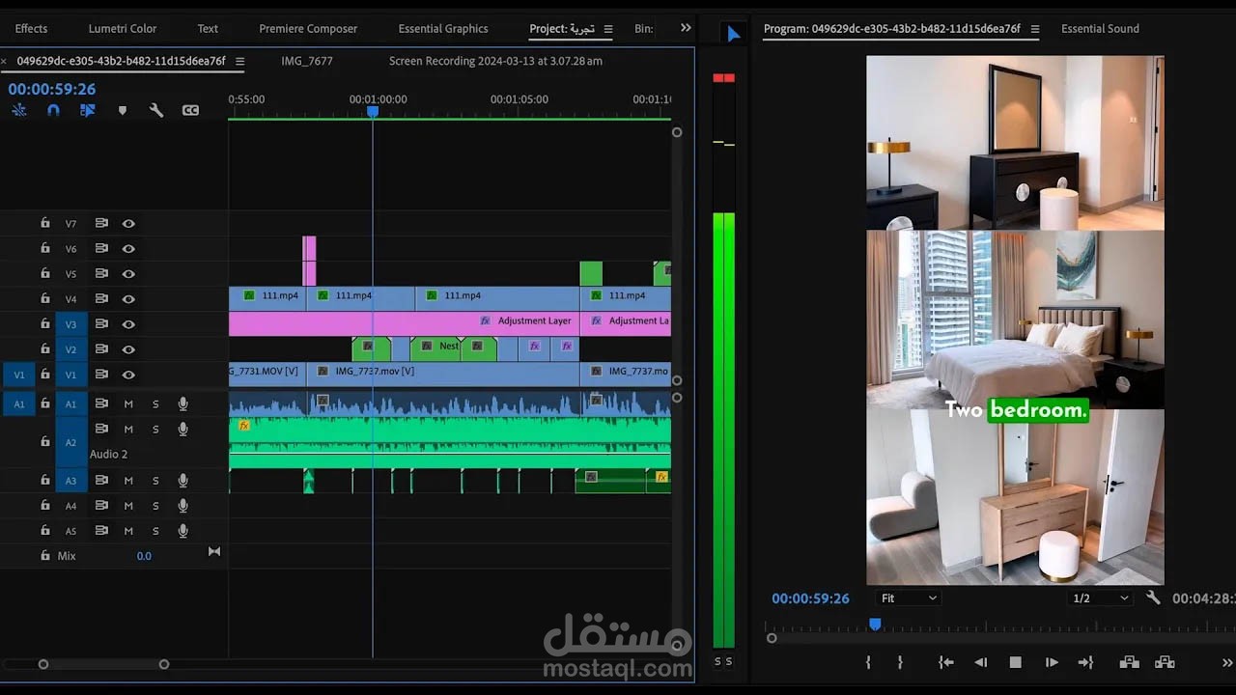Mute audio track A3
Image resolution: width=1236 pixels, height=695 pixels.
pos(128,481)
